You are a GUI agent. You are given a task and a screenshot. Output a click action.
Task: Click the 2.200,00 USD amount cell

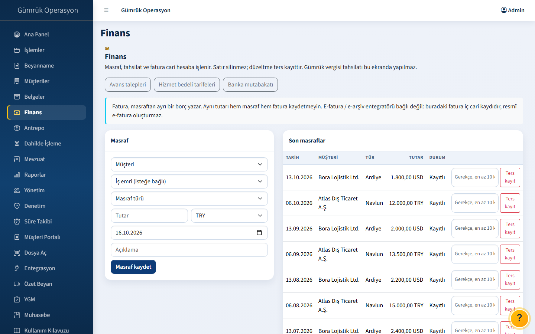[407, 280]
